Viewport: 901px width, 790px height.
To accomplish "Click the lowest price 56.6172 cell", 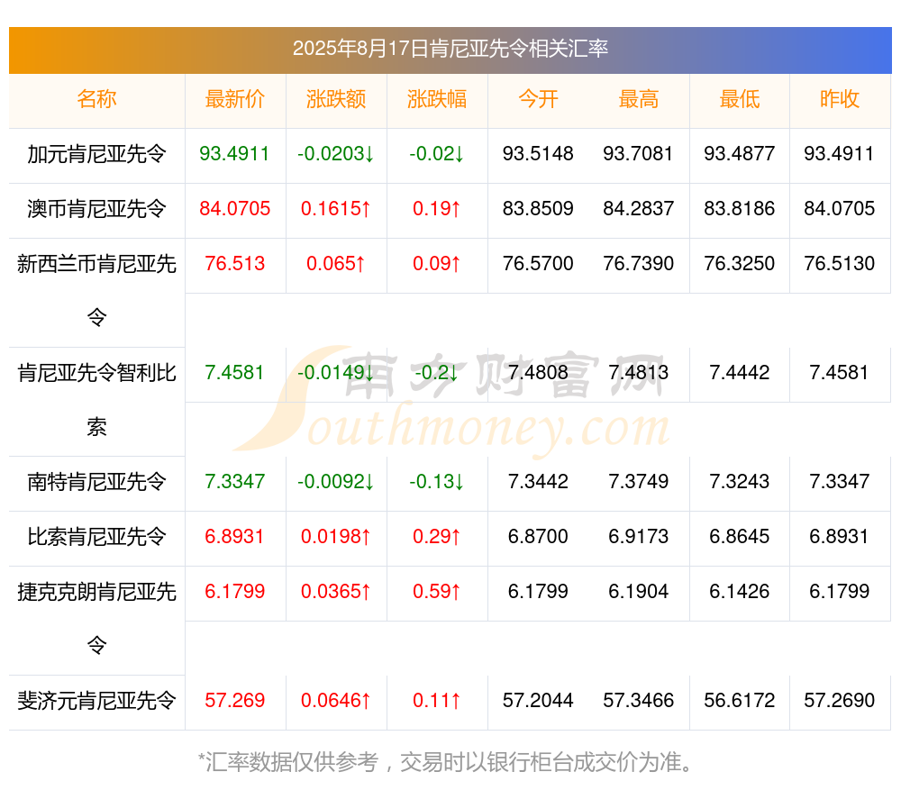I will click(740, 701).
